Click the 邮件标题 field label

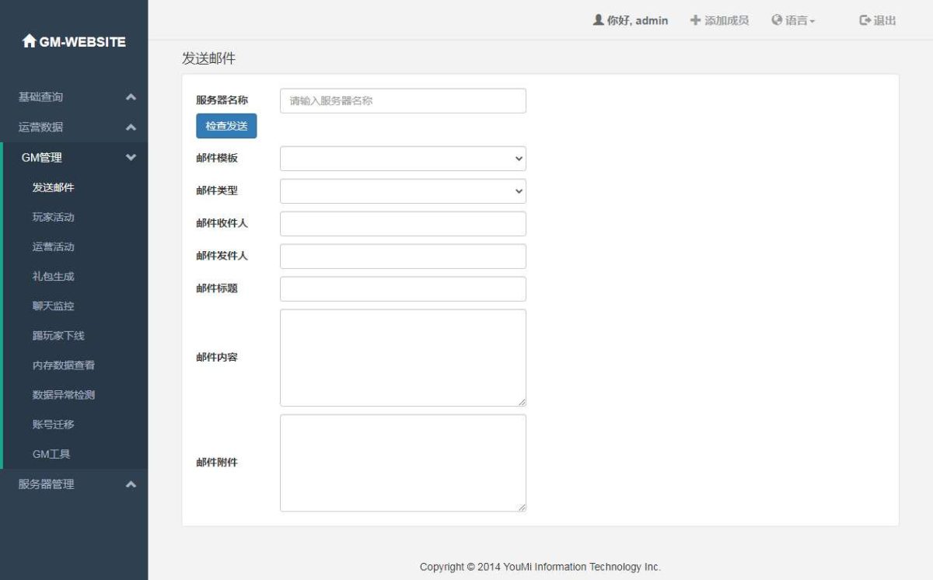217,288
